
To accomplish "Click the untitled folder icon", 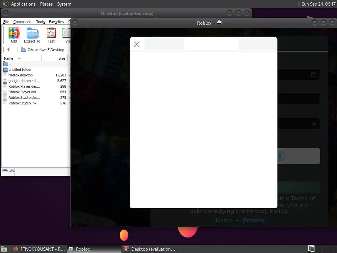I will (5, 70).
